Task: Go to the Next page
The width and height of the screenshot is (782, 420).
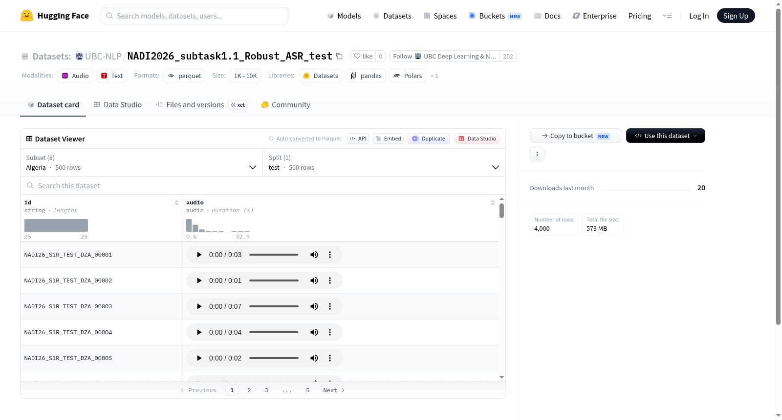Action: 334,390
